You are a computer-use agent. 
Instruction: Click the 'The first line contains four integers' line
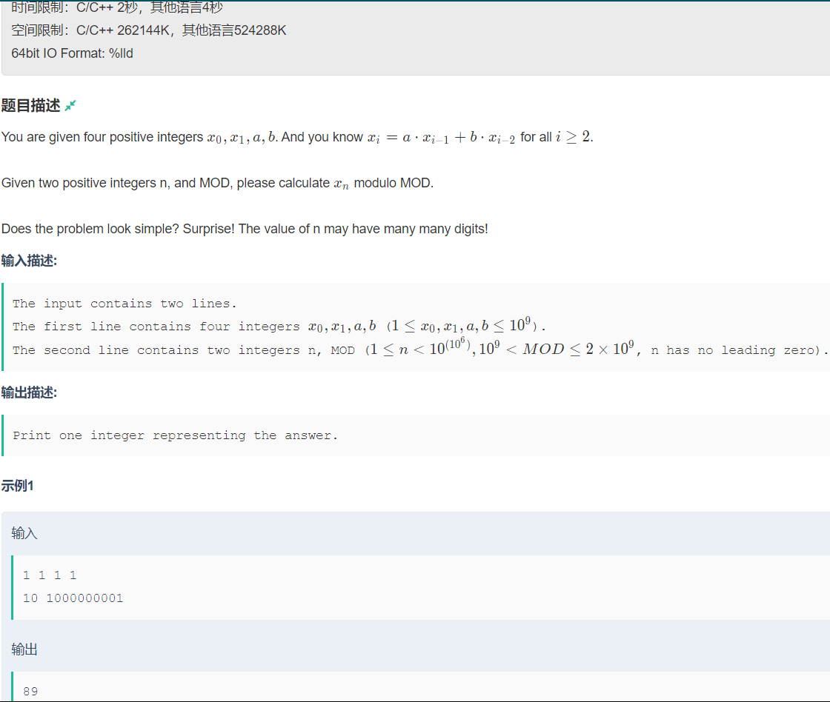279,326
